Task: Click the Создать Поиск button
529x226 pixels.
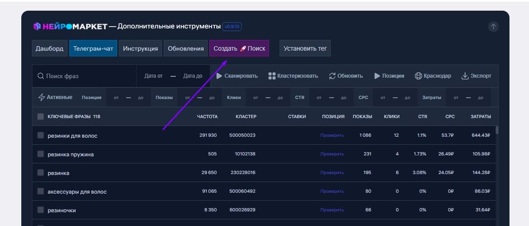Action: (239, 48)
